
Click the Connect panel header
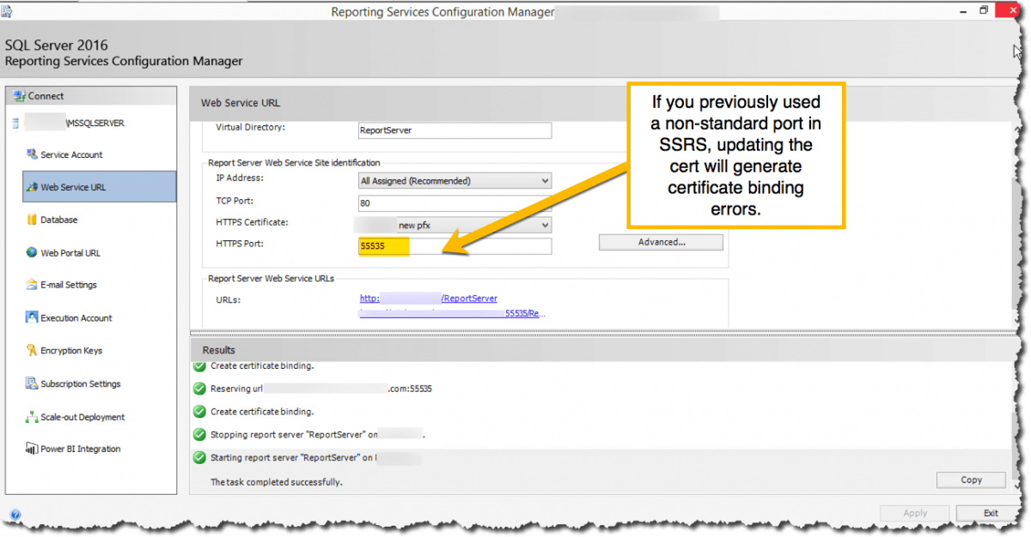(x=45, y=95)
